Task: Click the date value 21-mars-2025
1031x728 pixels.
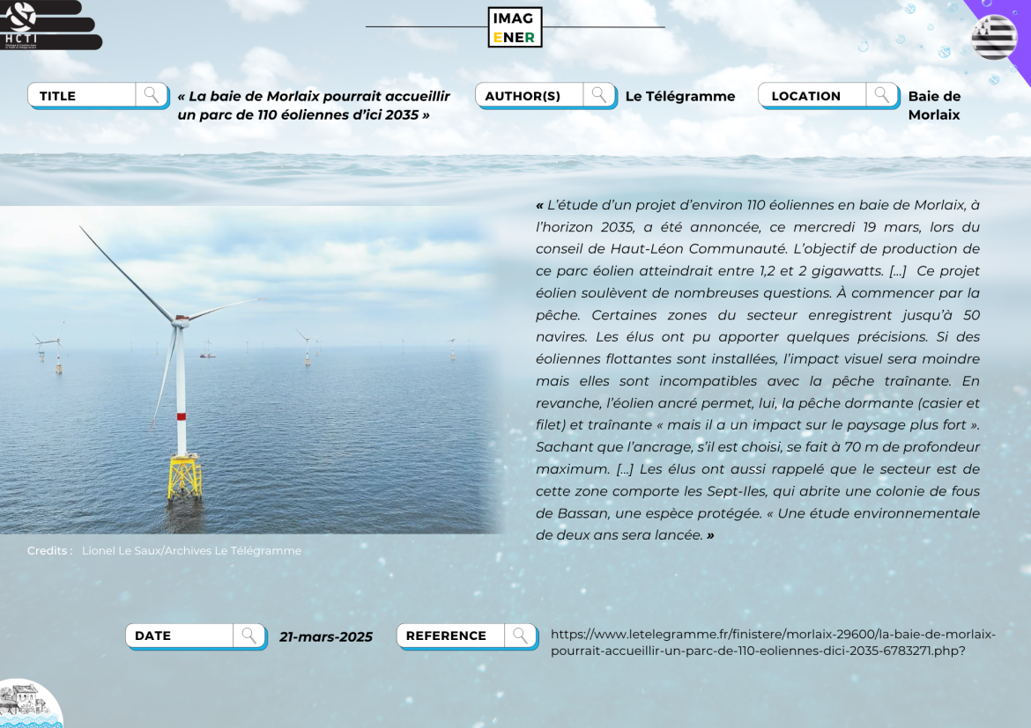Action: (326, 636)
